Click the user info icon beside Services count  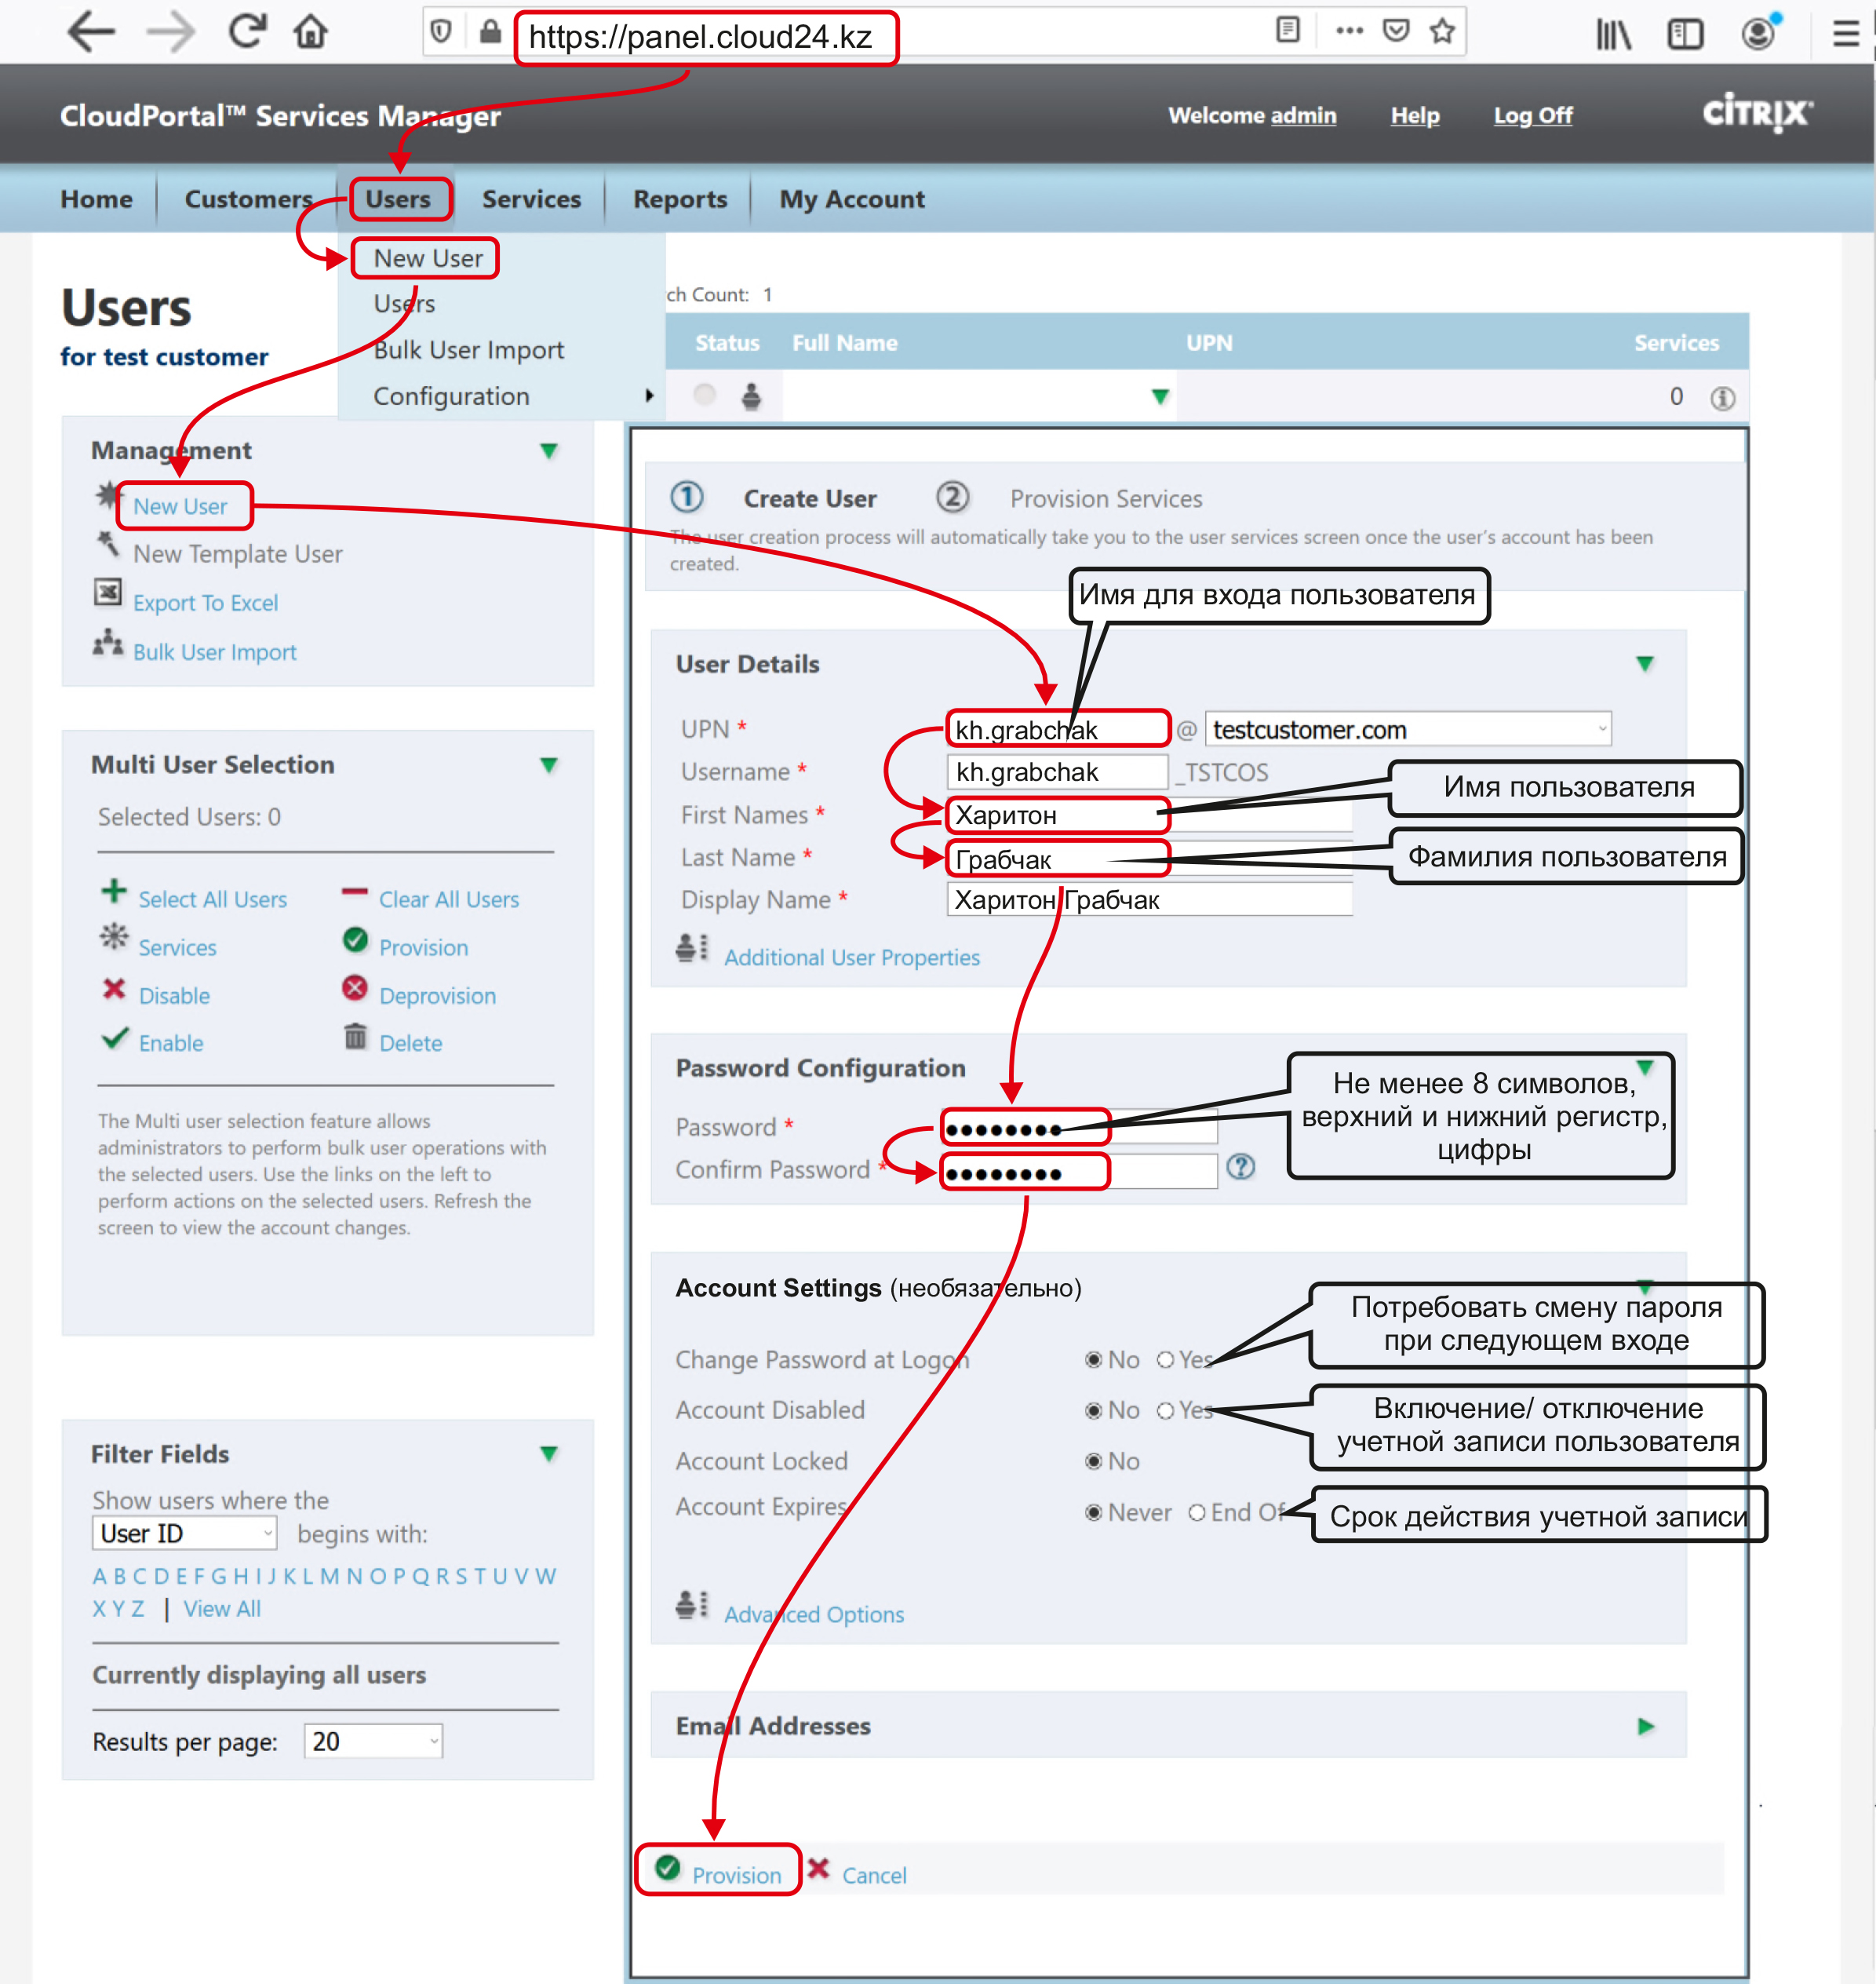(x=1722, y=398)
